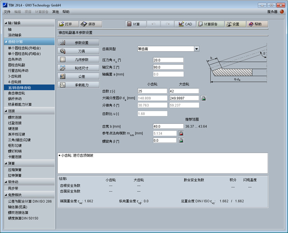The image size is (288, 233).
Task: Open the 齿高类型 dropdown list
Action: click(x=197, y=49)
